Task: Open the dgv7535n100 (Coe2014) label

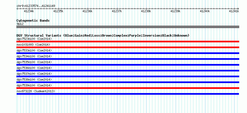Action: (x=34, y=62)
